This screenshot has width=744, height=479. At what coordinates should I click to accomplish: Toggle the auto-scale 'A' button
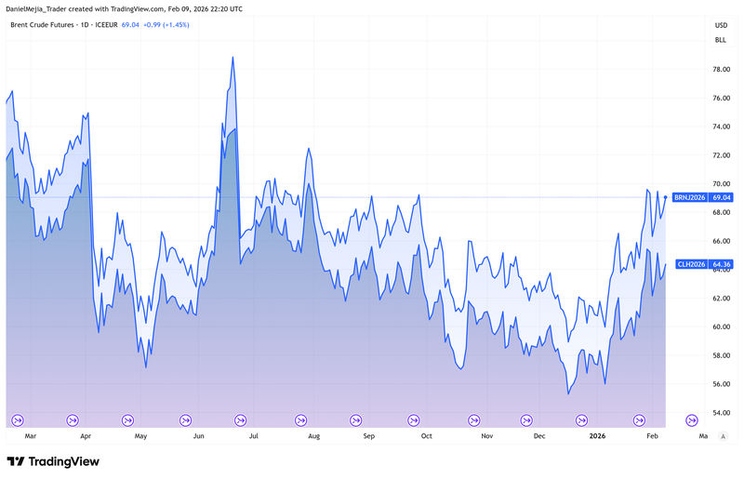[721, 435]
